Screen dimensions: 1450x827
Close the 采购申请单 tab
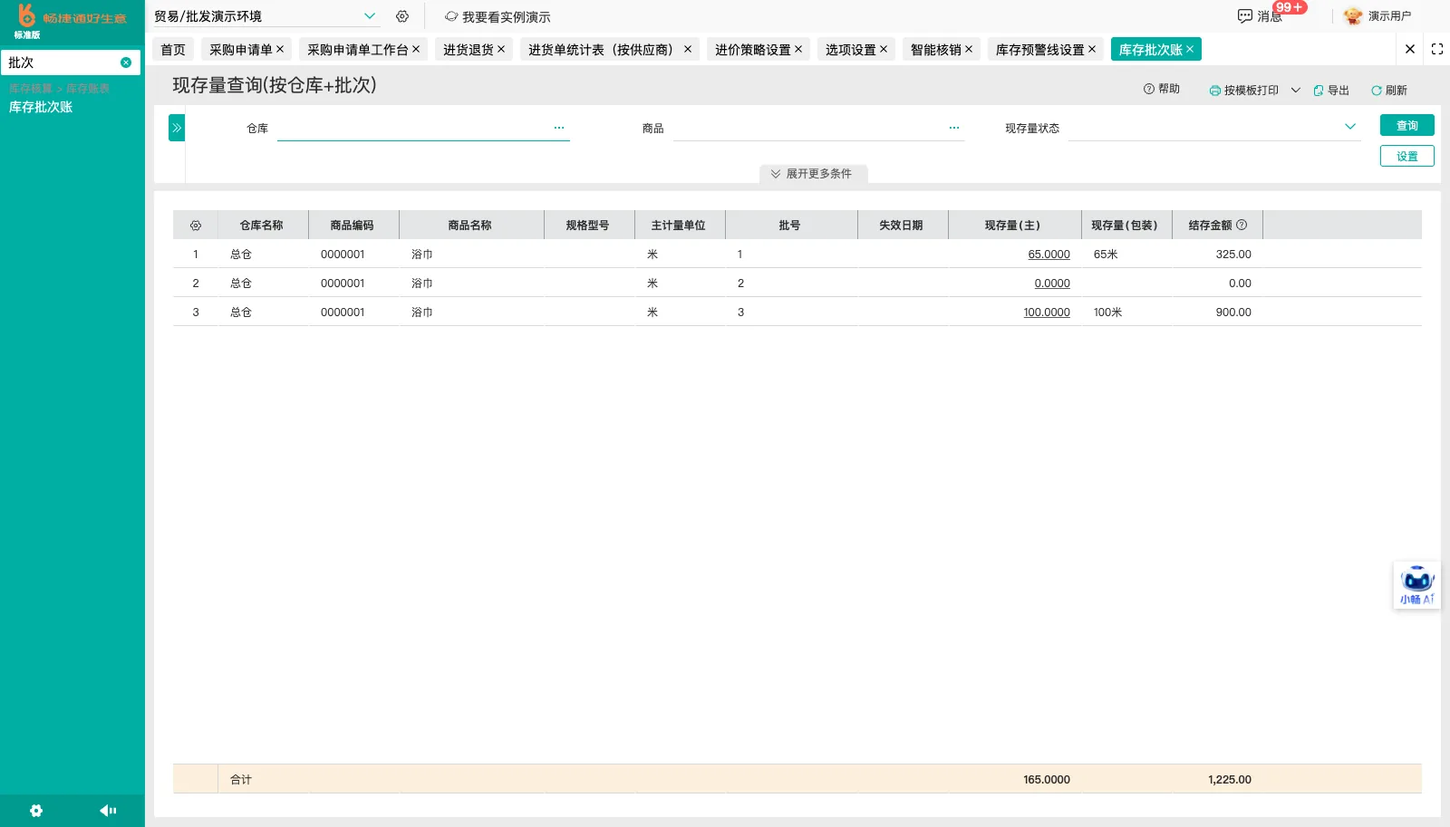(x=280, y=49)
